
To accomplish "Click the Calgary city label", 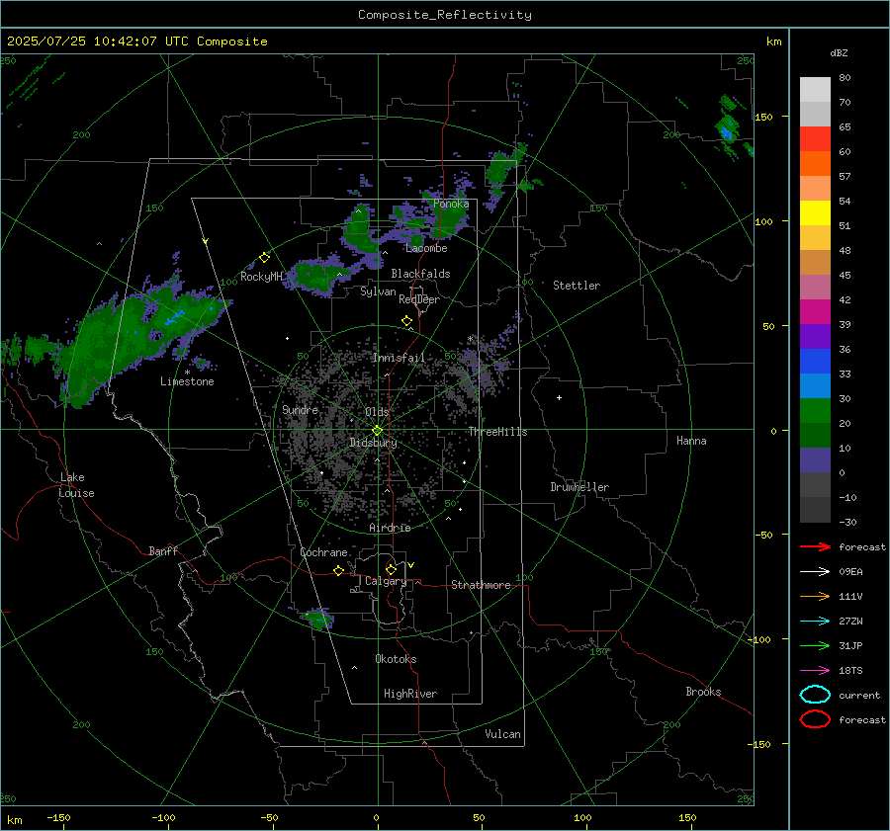I will pyautogui.click(x=386, y=581).
